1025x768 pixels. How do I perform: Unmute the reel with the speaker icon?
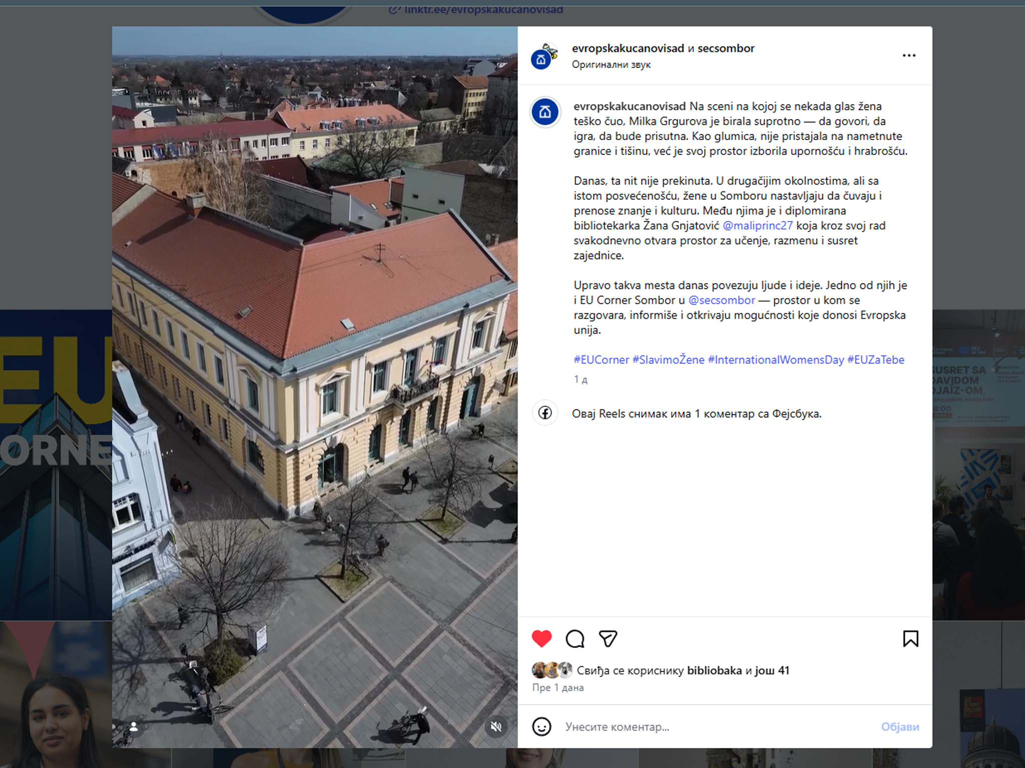[x=496, y=726]
